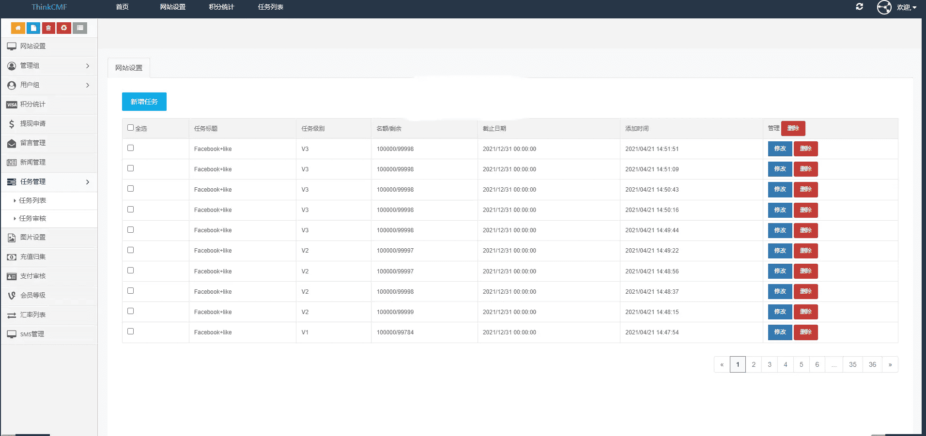Click the blue document shortcut icon
The image size is (926, 436).
pyautogui.click(x=33, y=28)
